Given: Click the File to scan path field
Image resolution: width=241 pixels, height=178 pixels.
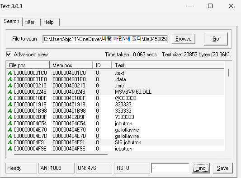Looking at the screenshot, I should 105,39.
